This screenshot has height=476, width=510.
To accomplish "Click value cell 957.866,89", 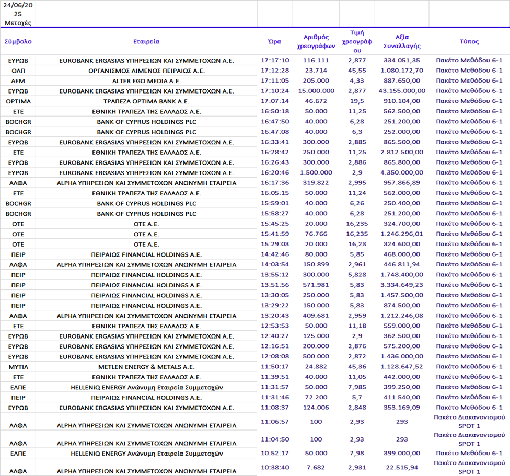I will tap(402, 183).
